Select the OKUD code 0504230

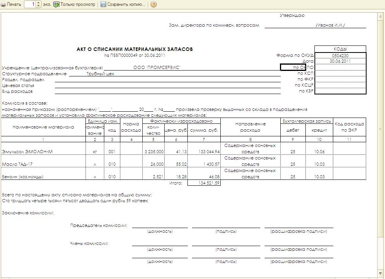click(x=340, y=56)
